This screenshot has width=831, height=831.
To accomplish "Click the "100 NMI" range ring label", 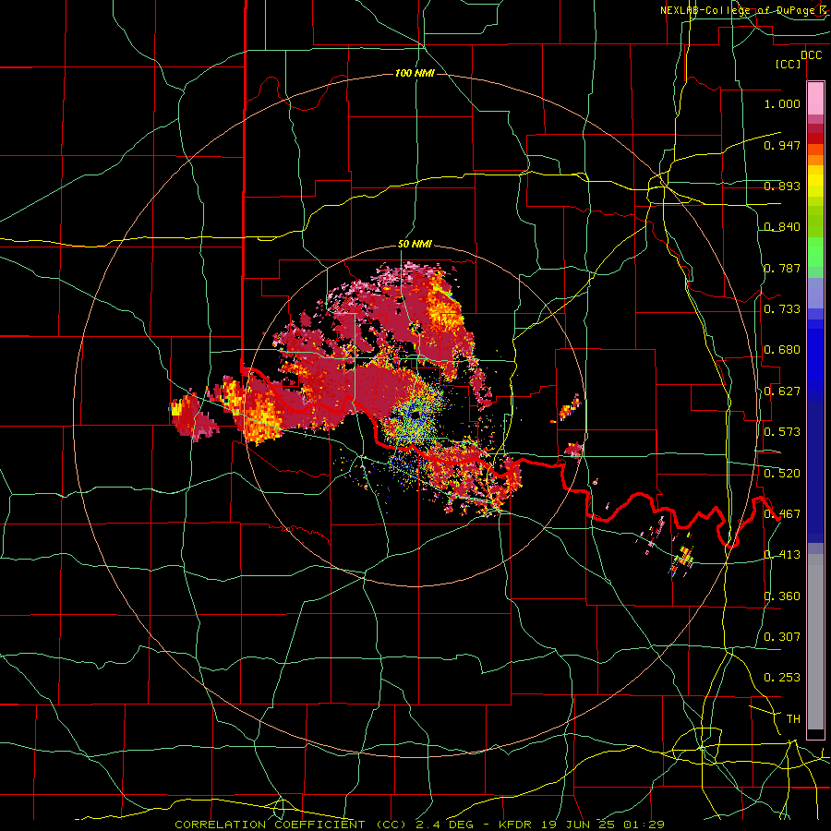I will click(415, 73).
